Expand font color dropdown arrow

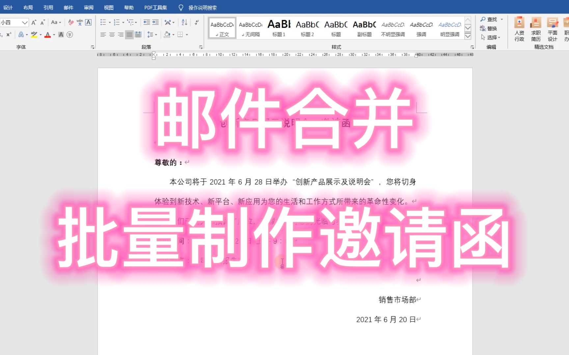point(54,35)
